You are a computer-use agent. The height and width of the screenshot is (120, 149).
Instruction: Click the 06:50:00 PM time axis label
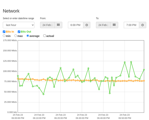click(125, 118)
